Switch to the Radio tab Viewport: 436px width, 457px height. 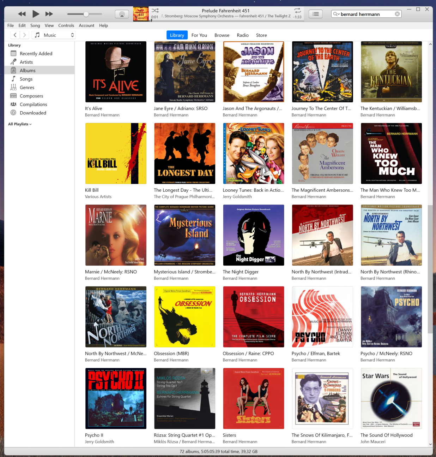(243, 35)
